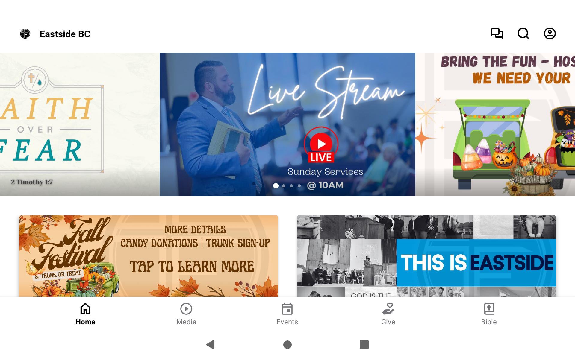Tap the Fall Festival learn more card

[x=149, y=256]
